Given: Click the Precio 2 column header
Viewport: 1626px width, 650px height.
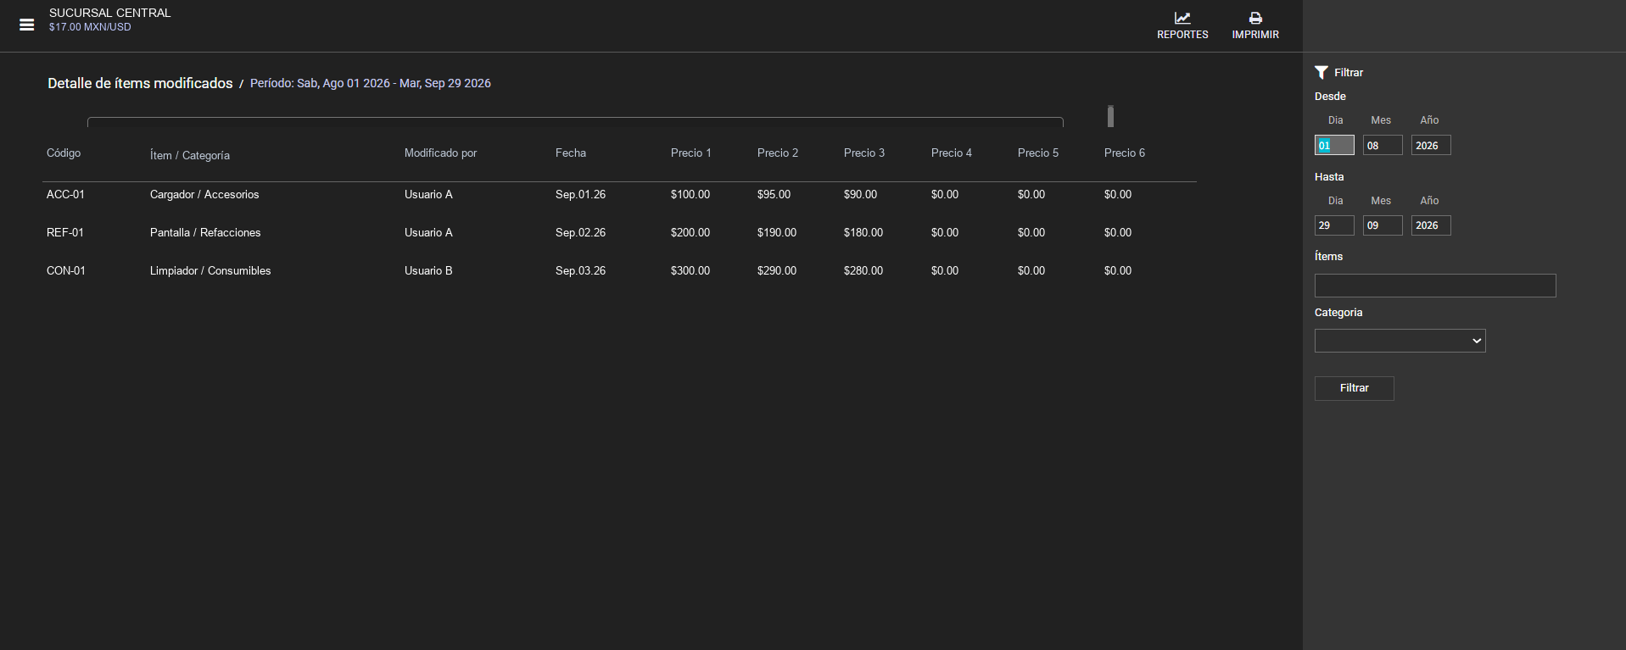Looking at the screenshot, I should pyautogui.click(x=778, y=153).
